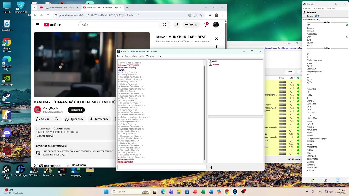The image size is (349, 196).
Task: Click the microphone icon in the chat room
Action: click(211, 167)
